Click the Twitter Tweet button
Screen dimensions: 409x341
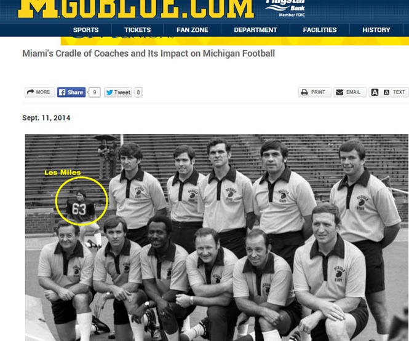(118, 92)
